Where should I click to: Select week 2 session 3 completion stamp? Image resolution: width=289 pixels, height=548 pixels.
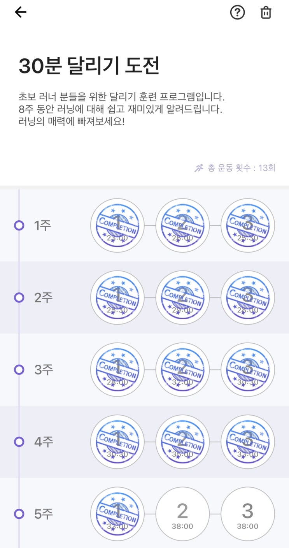click(248, 298)
